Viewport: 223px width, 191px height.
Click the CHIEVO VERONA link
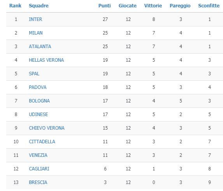point(47,128)
